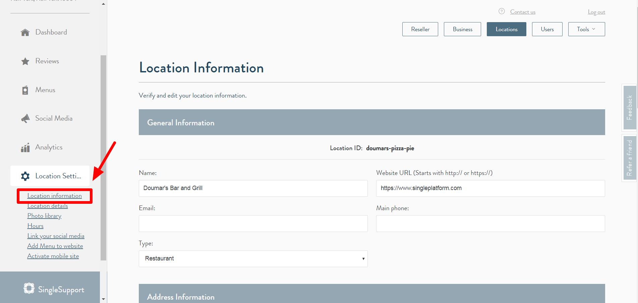Open the Hours settings link
638x303 pixels.
coord(35,226)
